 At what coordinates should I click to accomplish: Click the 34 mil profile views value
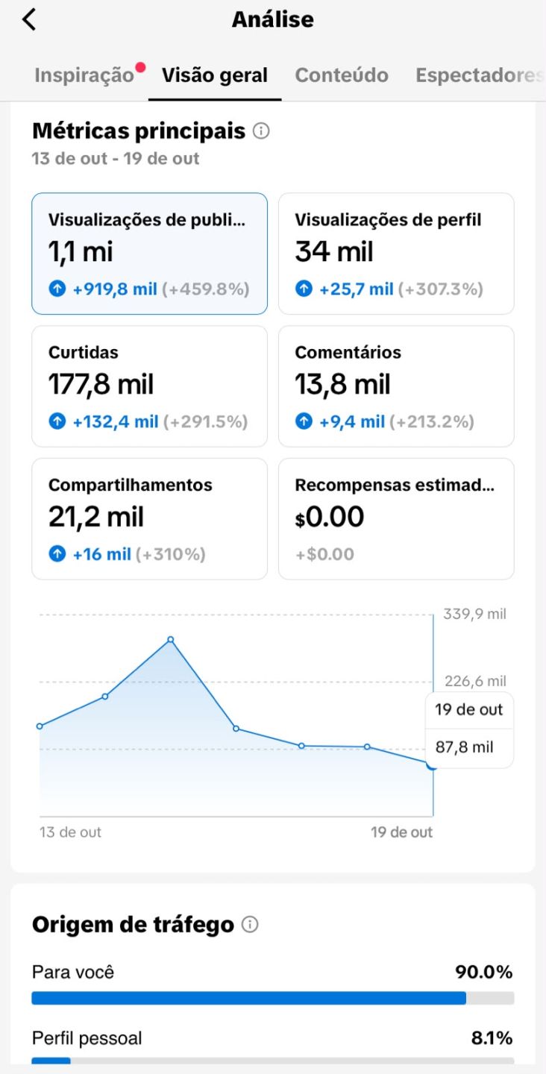click(x=334, y=252)
